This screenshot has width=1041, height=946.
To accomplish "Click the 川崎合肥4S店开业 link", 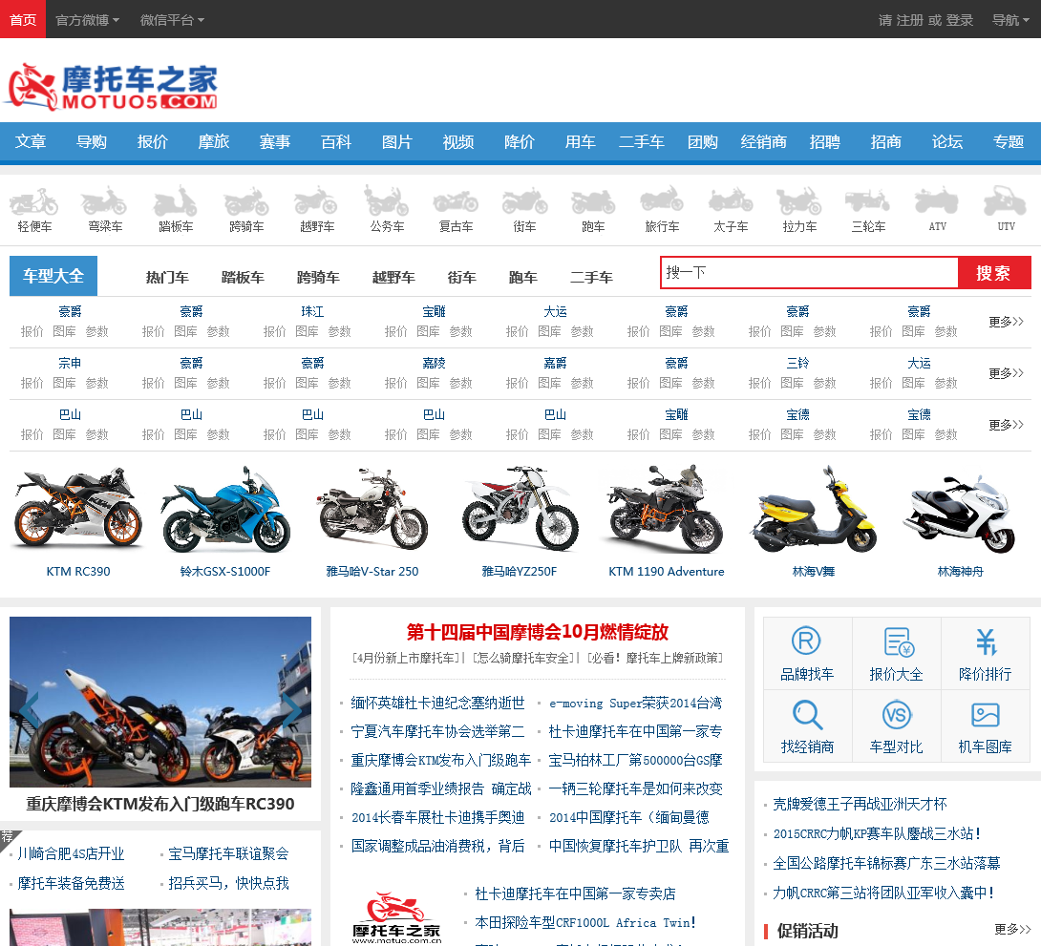I will (x=71, y=853).
